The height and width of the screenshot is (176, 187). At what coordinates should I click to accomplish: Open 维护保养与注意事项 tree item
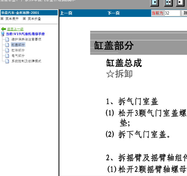pyautogui.click(x=26, y=39)
